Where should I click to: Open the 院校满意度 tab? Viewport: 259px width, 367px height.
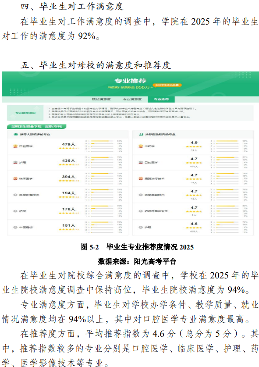click(101, 99)
